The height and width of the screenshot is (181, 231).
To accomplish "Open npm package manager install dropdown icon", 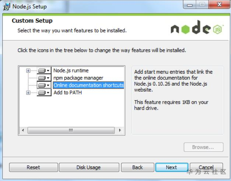I will tap(44, 78).
